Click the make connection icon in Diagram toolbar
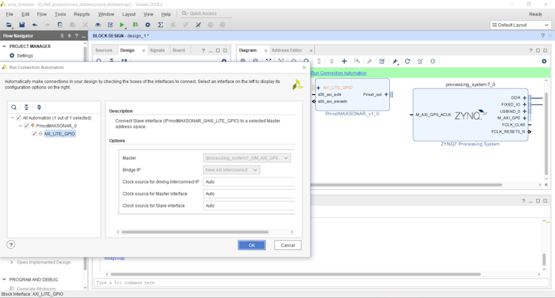This screenshot has height=298, width=555. click(x=357, y=61)
